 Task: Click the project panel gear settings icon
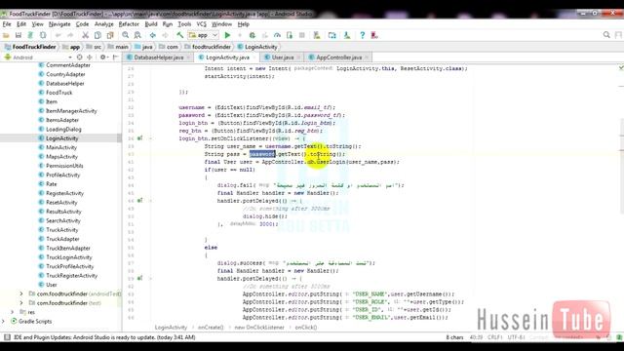tap(102, 58)
